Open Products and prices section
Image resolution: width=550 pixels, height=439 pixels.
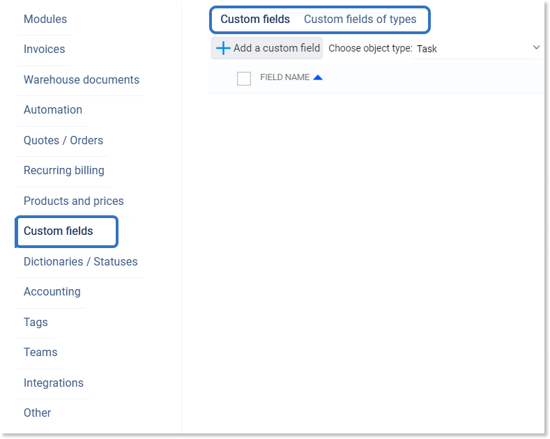pyautogui.click(x=74, y=201)
